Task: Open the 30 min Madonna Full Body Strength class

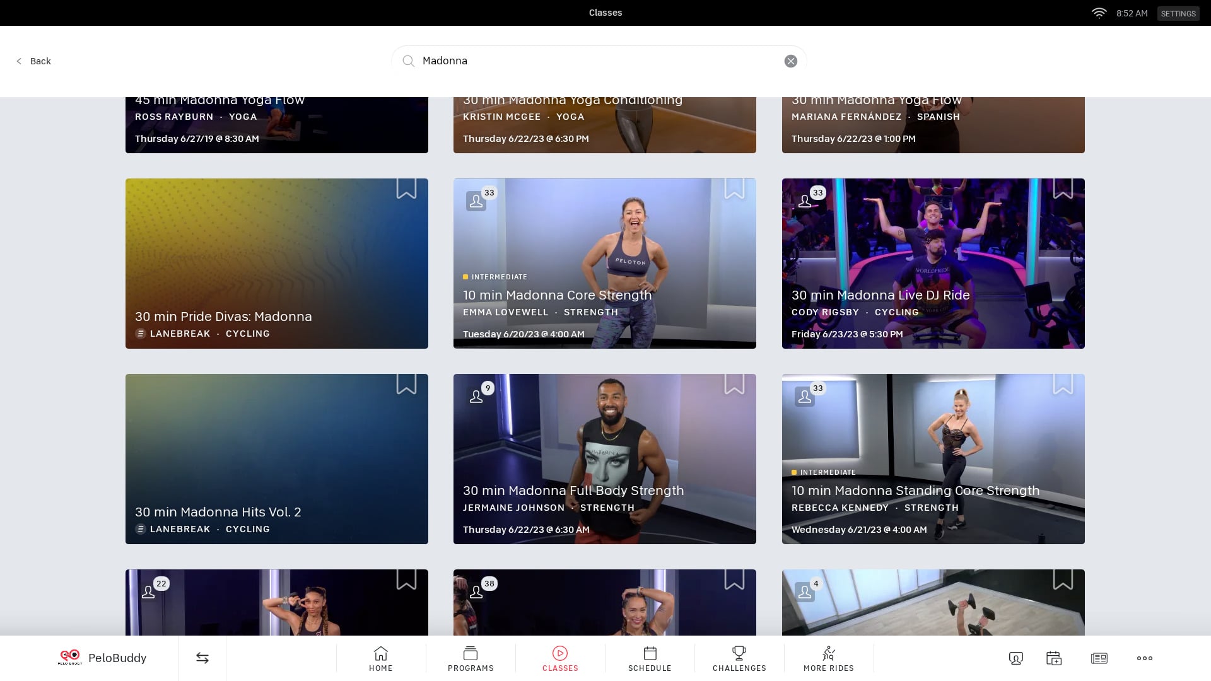Action: point(605,459)
